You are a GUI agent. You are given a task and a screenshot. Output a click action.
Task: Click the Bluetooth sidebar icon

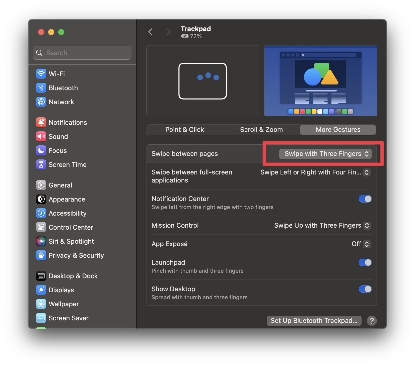pyautogui.click(x=41, y=88)
